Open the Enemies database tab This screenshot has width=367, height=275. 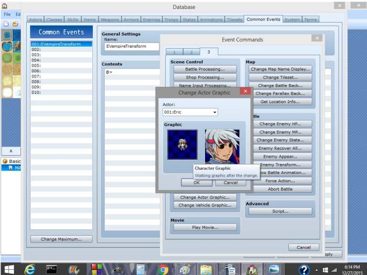coord(152,20)
